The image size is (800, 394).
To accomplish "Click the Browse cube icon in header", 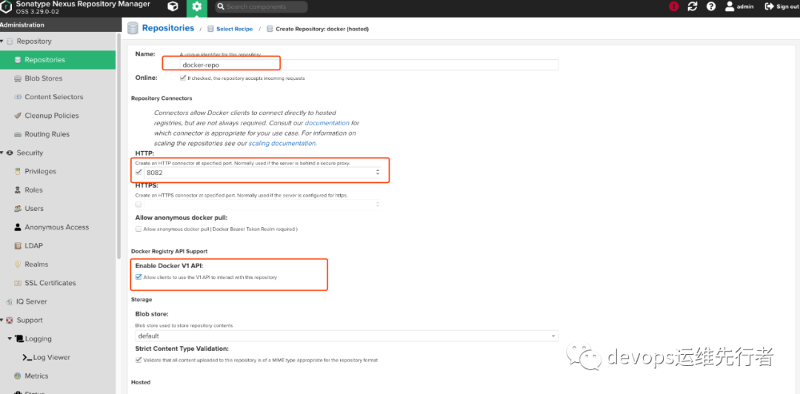I will [x=173, y=7].
